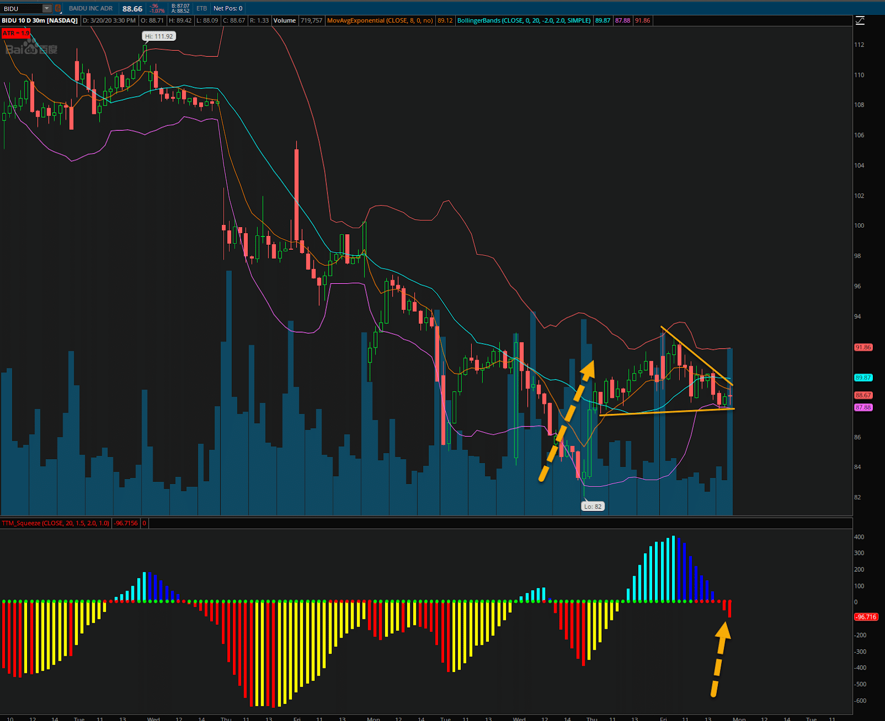Click the orange symbol link icon

tap(58, 8)
